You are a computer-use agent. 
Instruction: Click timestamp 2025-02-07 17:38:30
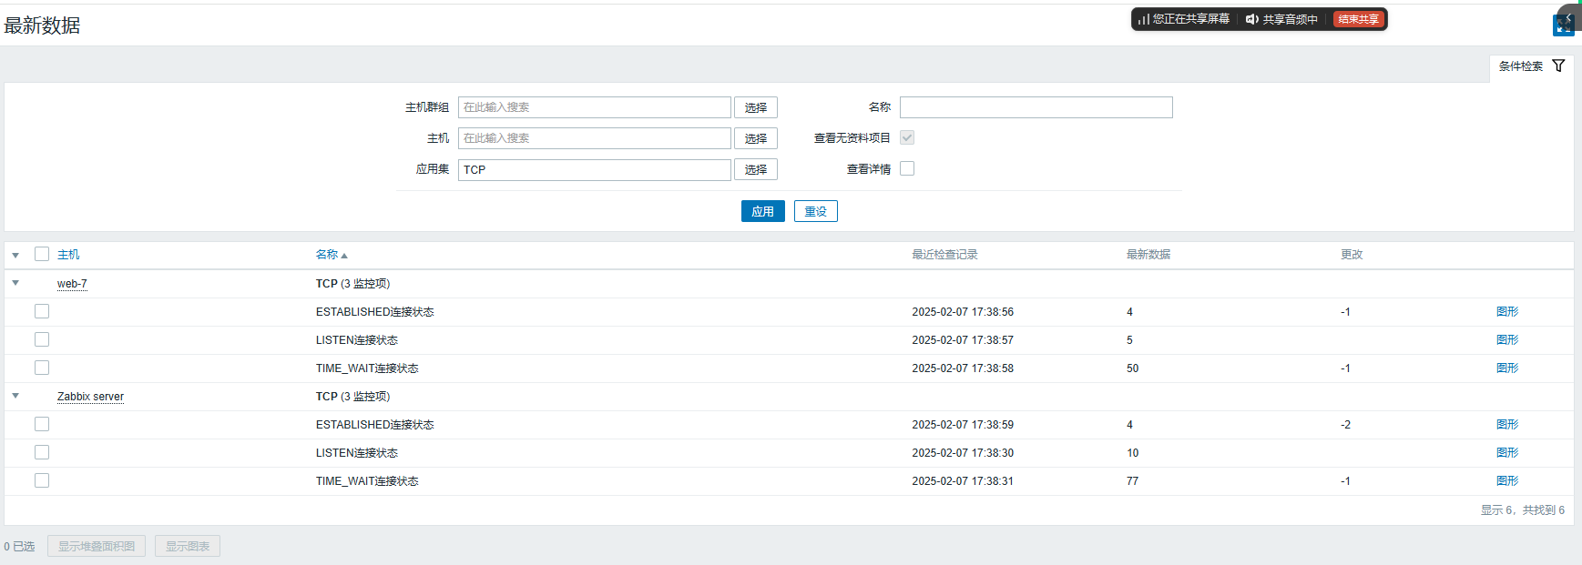coord(963,453)
